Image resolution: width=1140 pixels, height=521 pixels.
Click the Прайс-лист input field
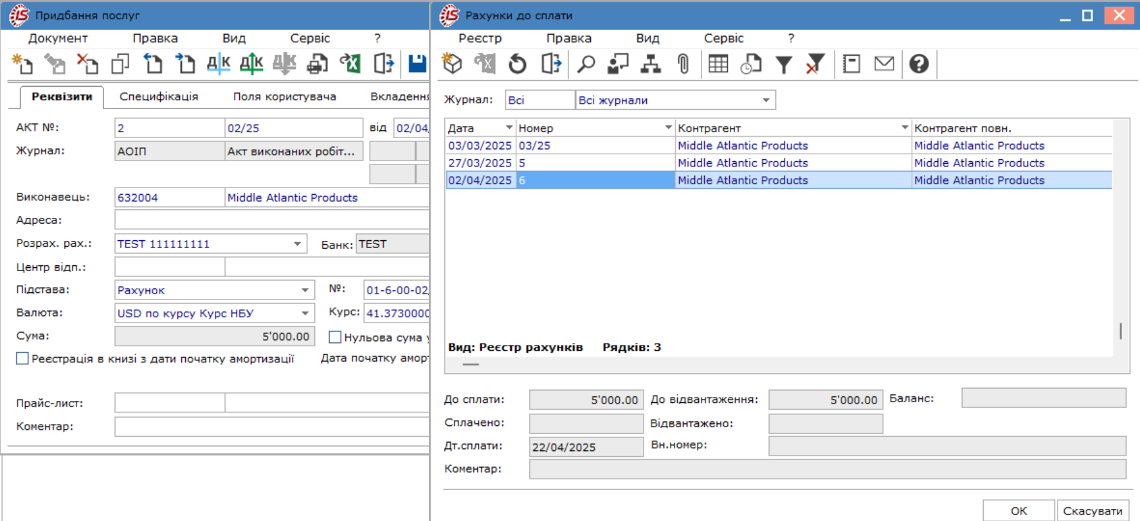point(170,403)
